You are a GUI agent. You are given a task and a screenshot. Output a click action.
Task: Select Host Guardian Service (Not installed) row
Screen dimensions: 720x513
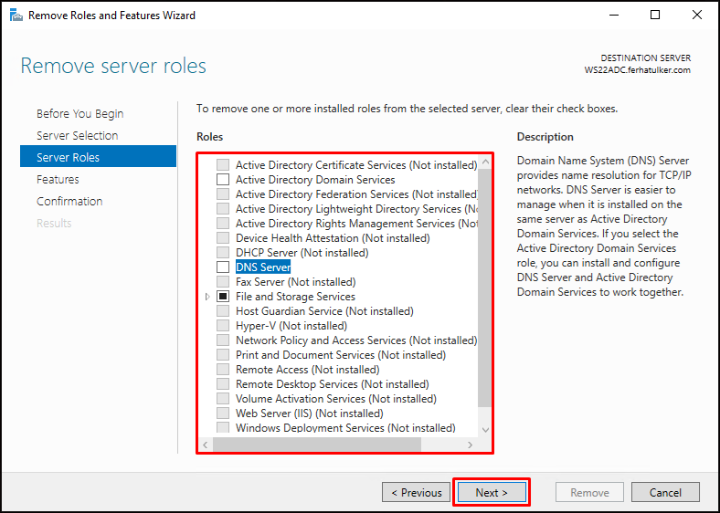click(x=324, y=311)
